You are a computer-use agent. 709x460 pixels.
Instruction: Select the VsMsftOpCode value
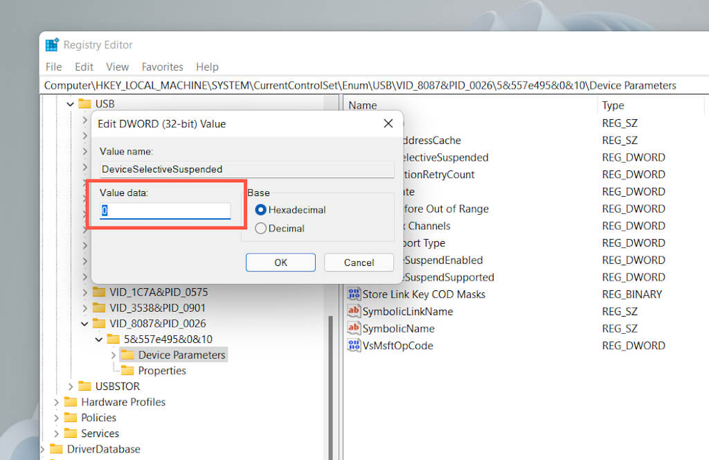click(397, 346)
